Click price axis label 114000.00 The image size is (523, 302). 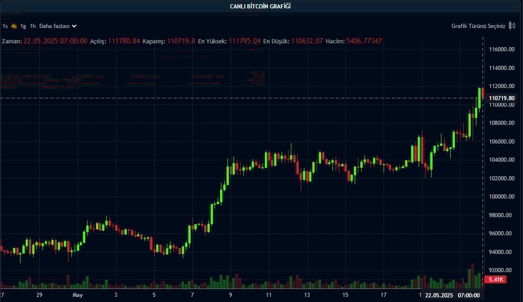coord(502,68)
